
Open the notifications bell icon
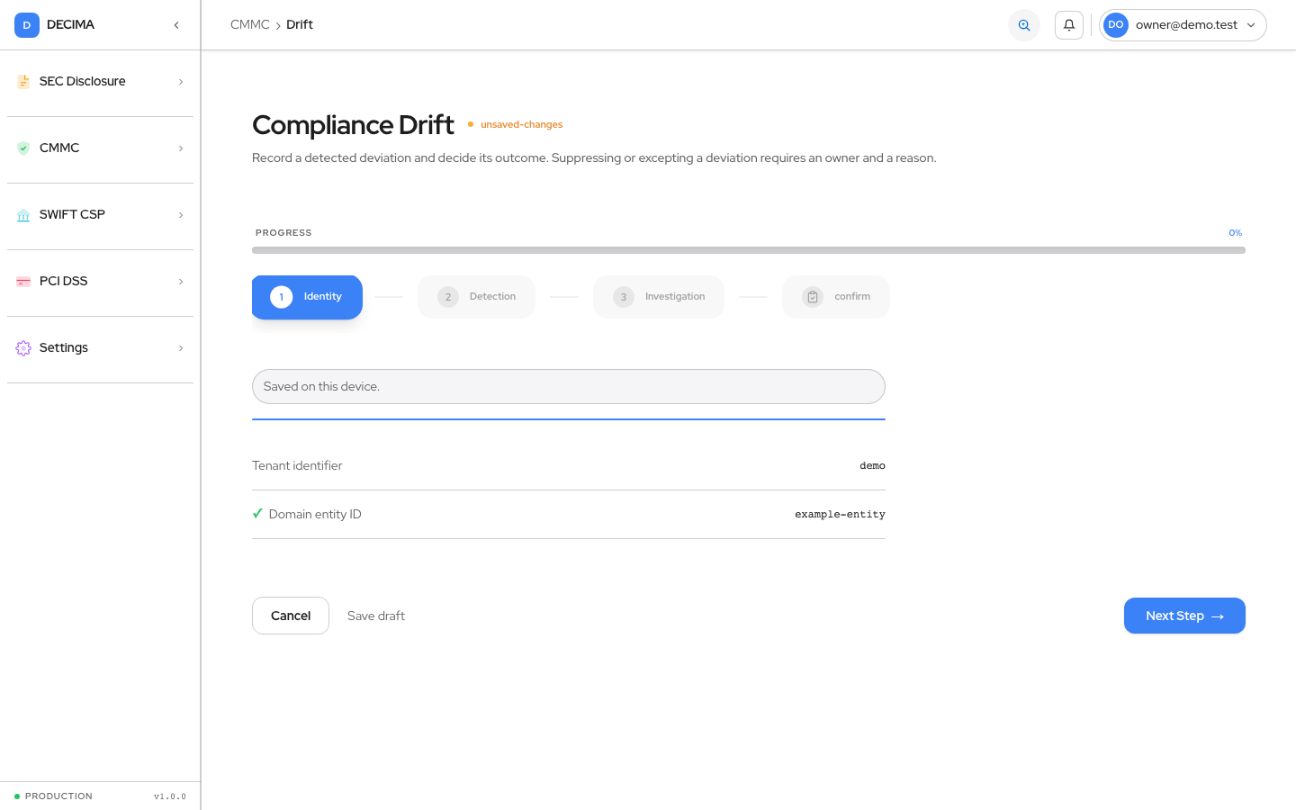point(1069,25)
